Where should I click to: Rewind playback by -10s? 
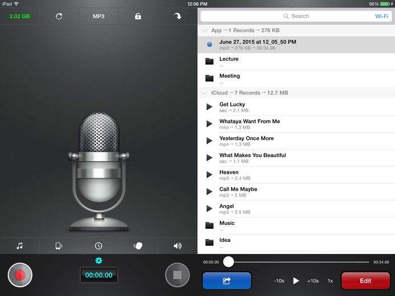[x=279, y=281]
